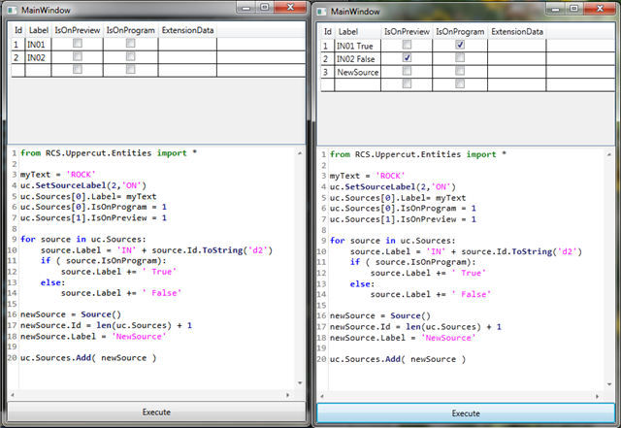The image size is (621, 428).
Task: Click scroll down arrow in left code editor
Action: (x=300, y=382)
